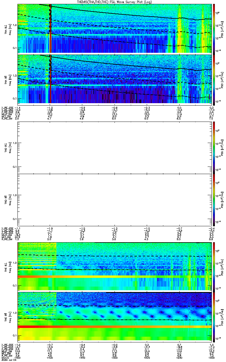Click the 1440 time tick label
Viewport: 226px width, 362px height.
pyautogui.click(x=82, y=358)
